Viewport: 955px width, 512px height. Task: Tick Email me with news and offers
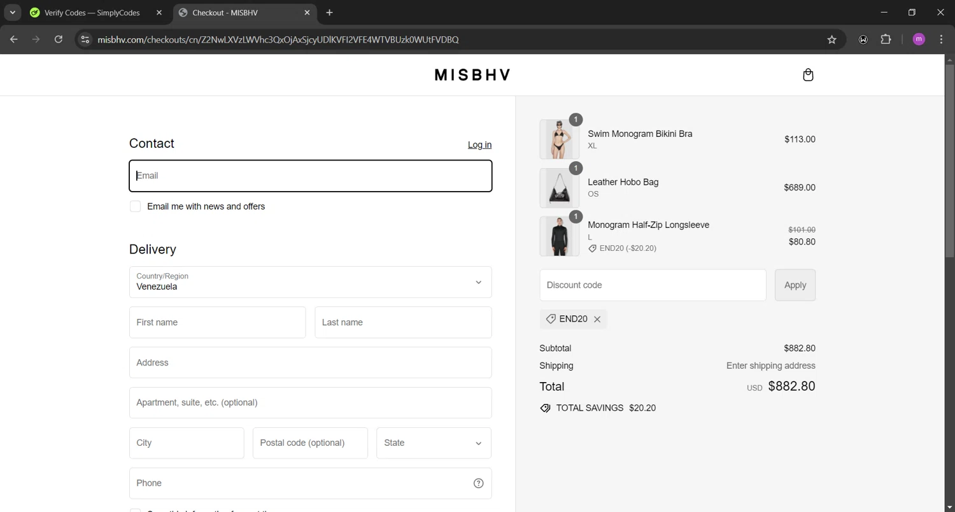(x=135, y=206)
